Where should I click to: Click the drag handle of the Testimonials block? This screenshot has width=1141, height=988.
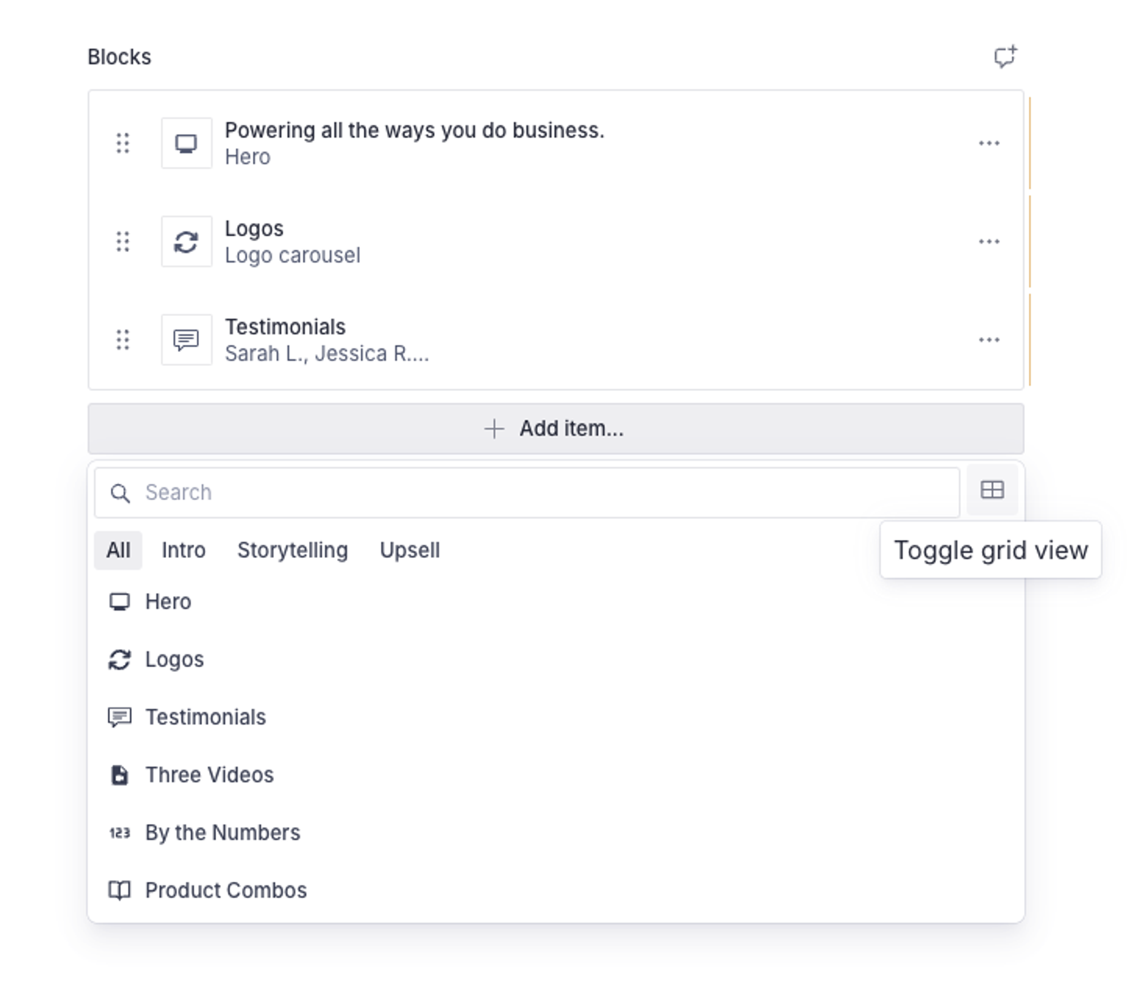pos(123,340)
